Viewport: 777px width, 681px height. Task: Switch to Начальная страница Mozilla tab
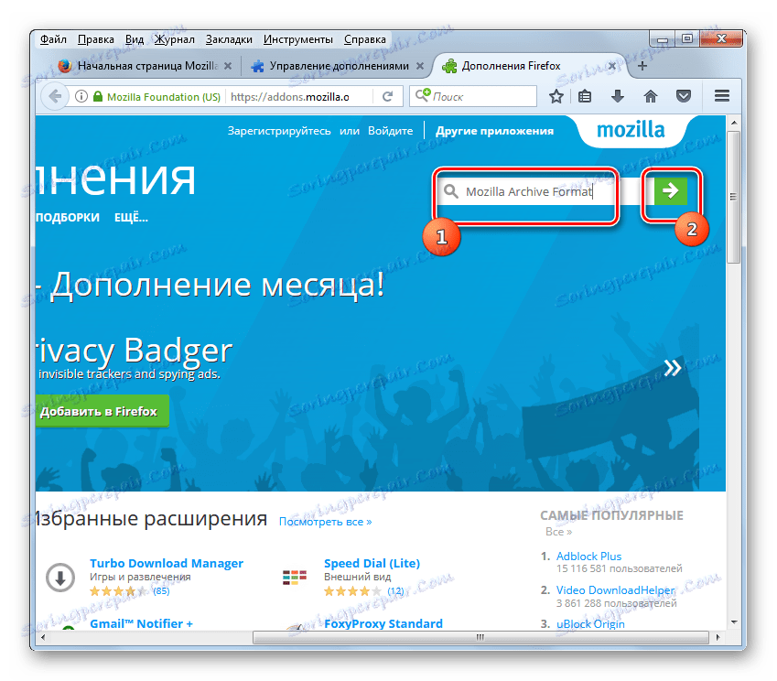coord(145,66)
